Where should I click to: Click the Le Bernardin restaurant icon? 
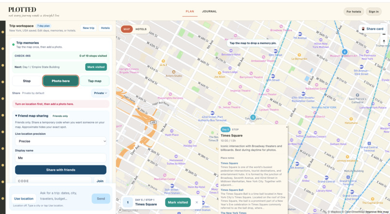coord(299,55)
